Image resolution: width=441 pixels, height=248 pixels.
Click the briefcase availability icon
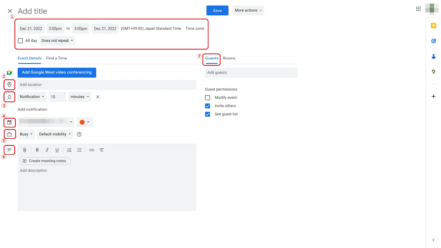coord(9,134)
